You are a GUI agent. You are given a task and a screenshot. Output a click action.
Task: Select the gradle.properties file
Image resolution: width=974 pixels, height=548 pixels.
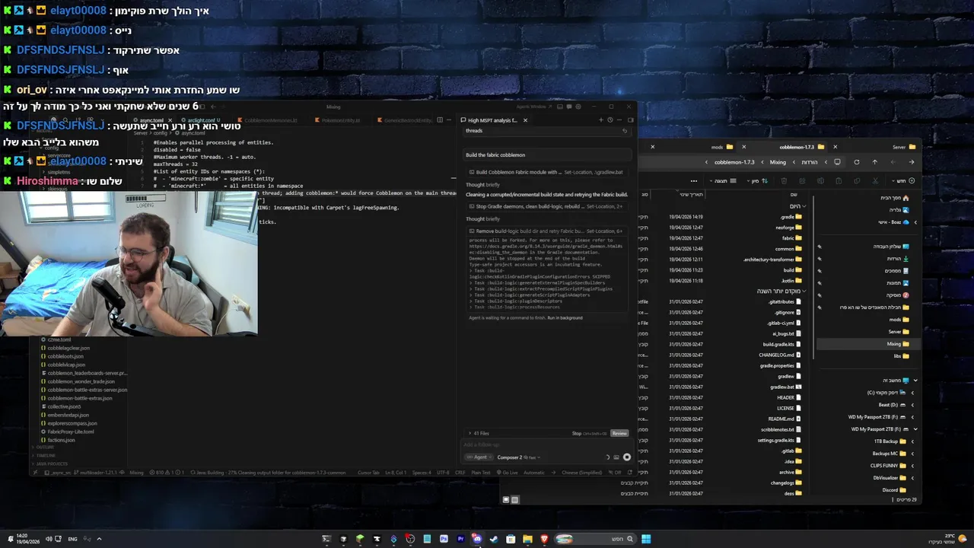(x=781, y=365)
